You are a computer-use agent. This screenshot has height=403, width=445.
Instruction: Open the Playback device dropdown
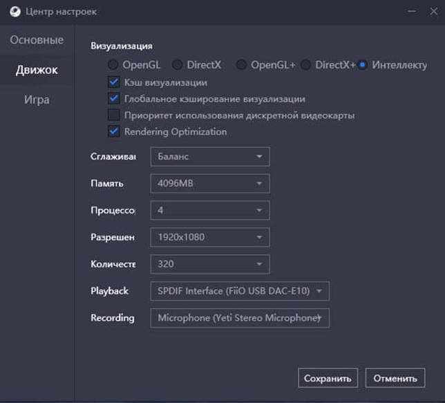240,291
